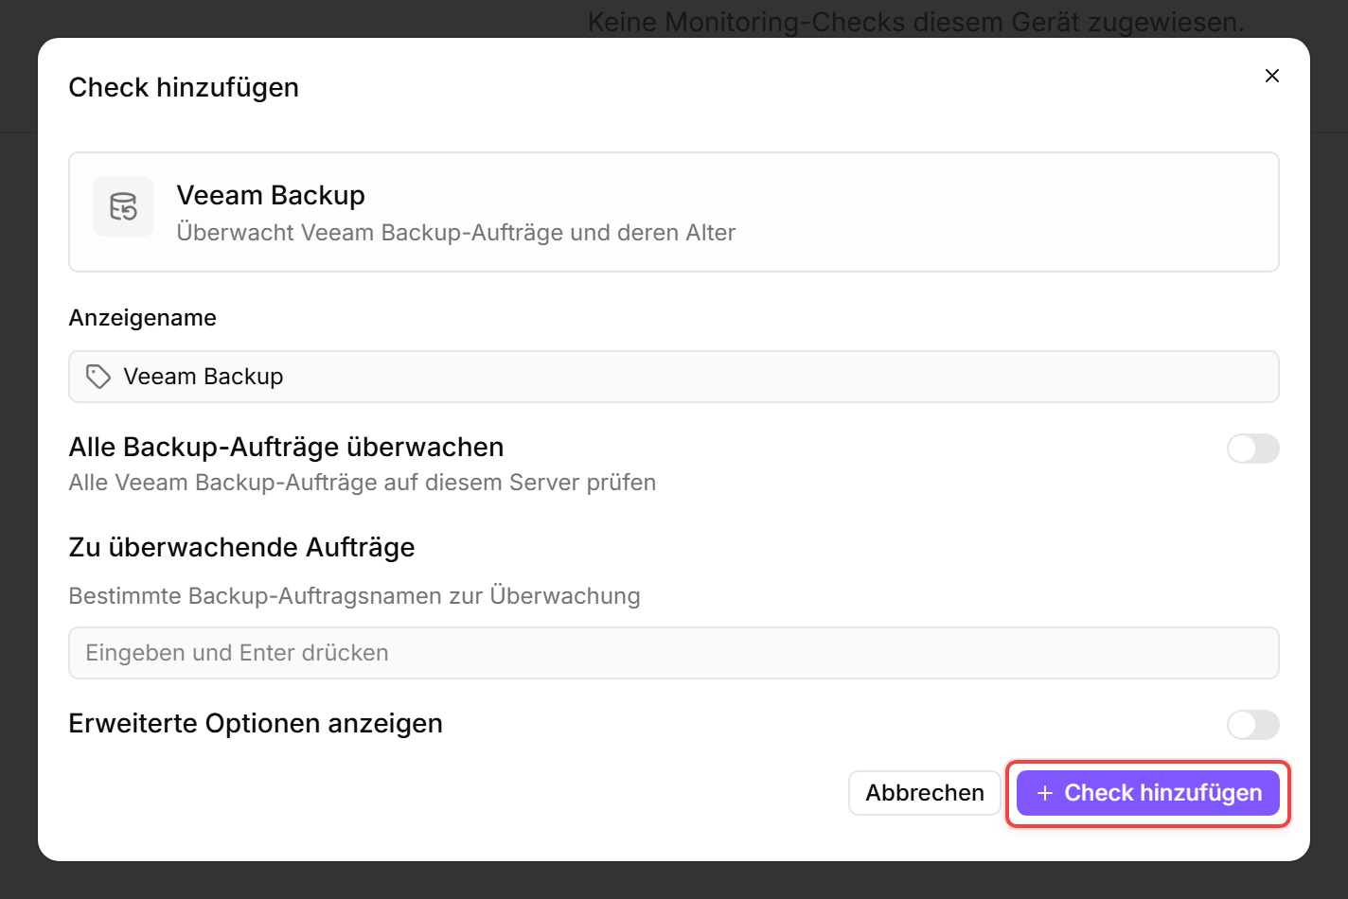Click the tag icon in Anzeigename field

(x=98, y=377)
